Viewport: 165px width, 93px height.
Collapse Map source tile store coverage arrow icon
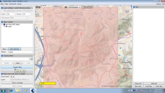click(x=2, y=74)
